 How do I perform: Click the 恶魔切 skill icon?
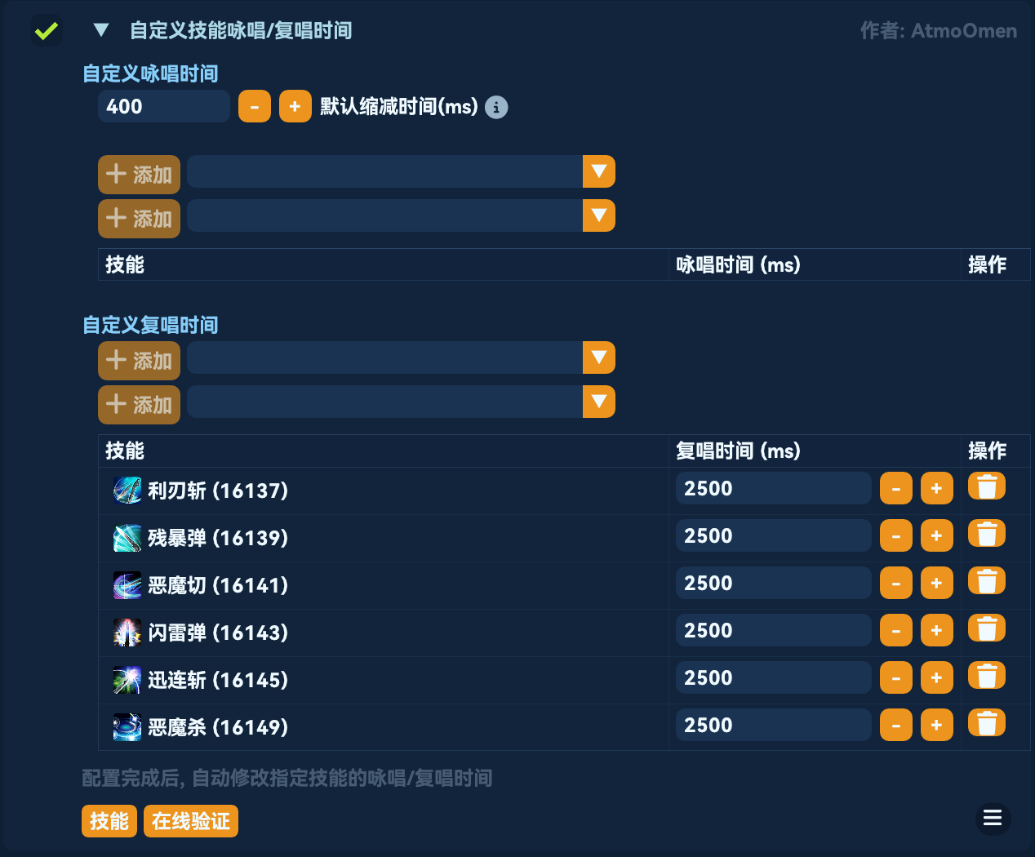[x=127, y=584]
